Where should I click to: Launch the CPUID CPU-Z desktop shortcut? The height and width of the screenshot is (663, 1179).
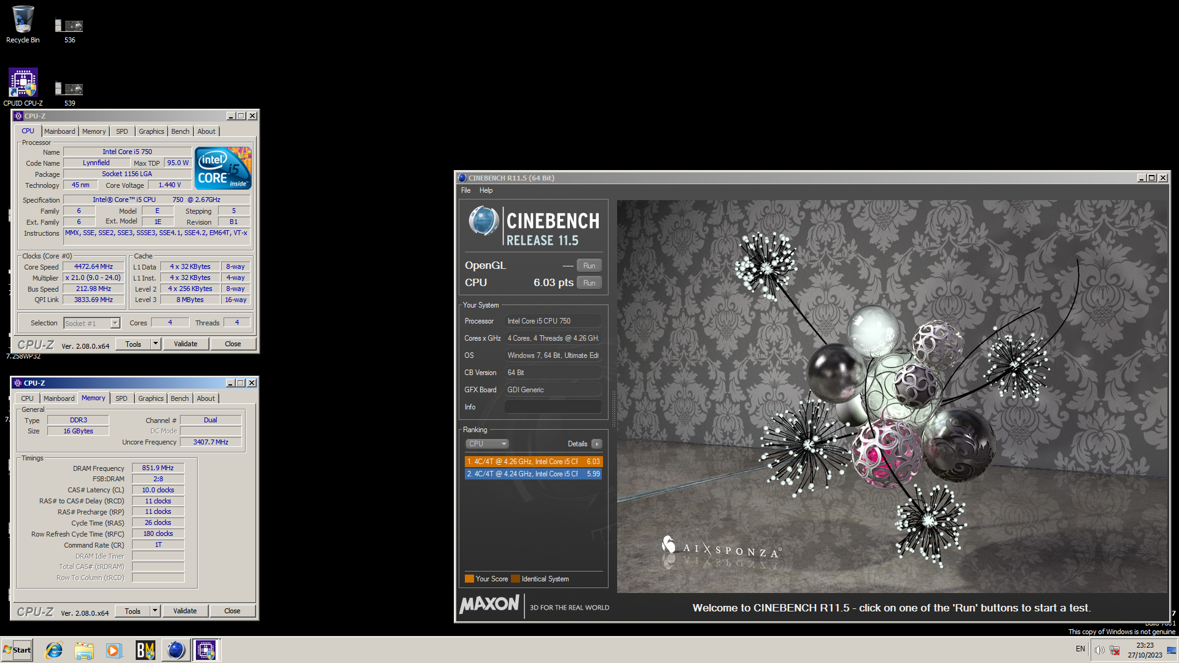(x=23, y=87)
